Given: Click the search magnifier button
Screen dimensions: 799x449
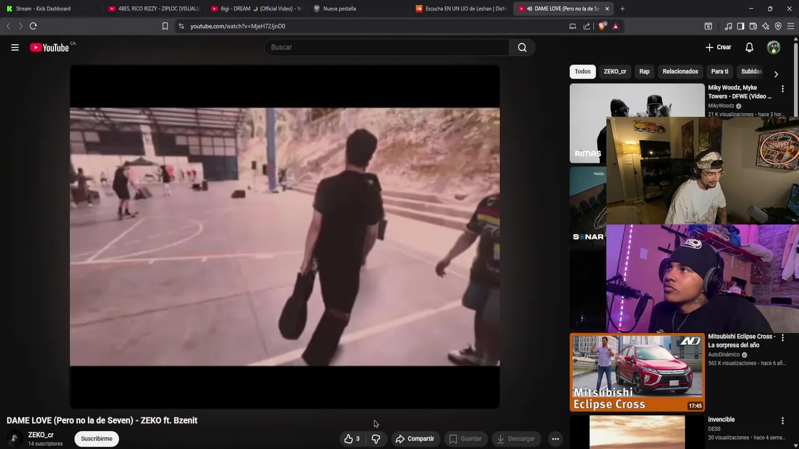Looking at the screenshot, I should [522, 47].
